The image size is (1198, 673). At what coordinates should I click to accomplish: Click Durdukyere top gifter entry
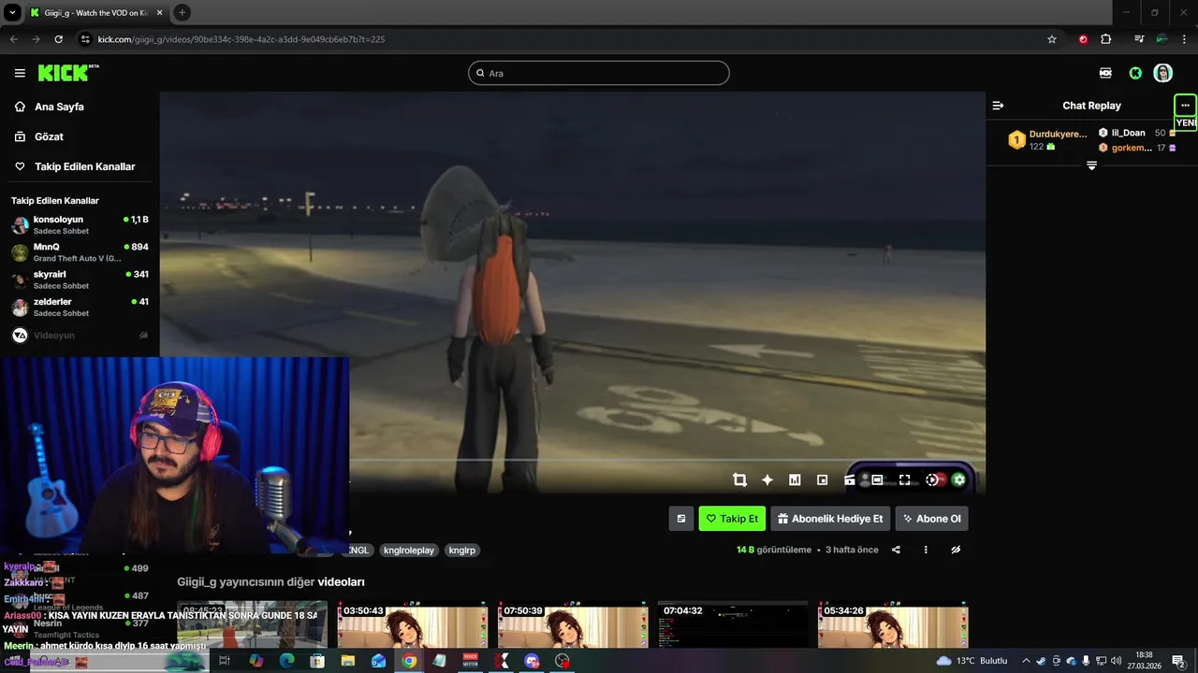tap(1048, 140)
